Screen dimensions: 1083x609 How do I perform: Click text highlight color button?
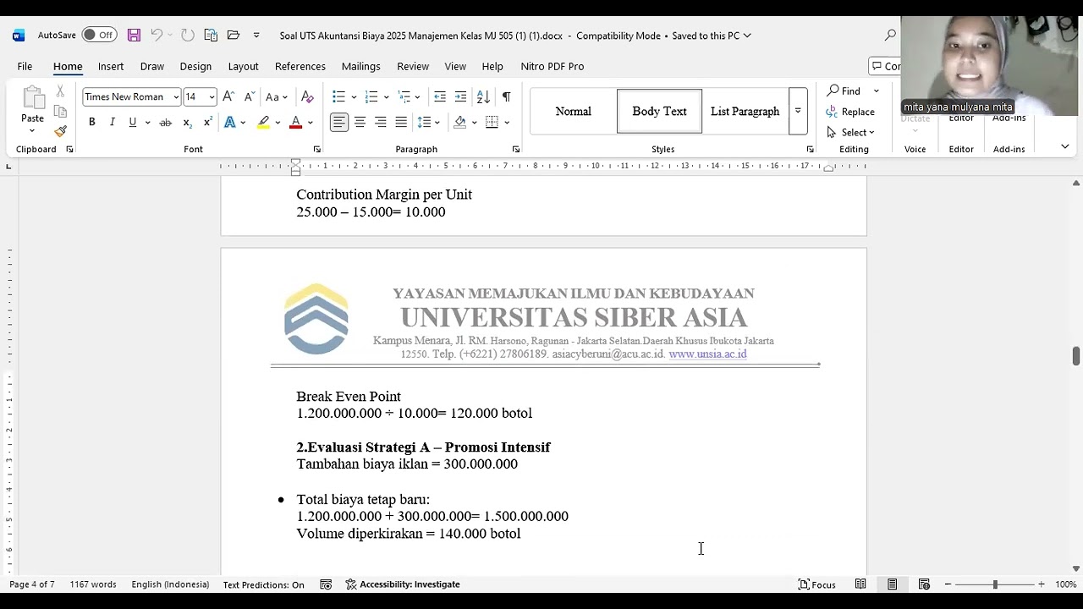click(263, 123)
